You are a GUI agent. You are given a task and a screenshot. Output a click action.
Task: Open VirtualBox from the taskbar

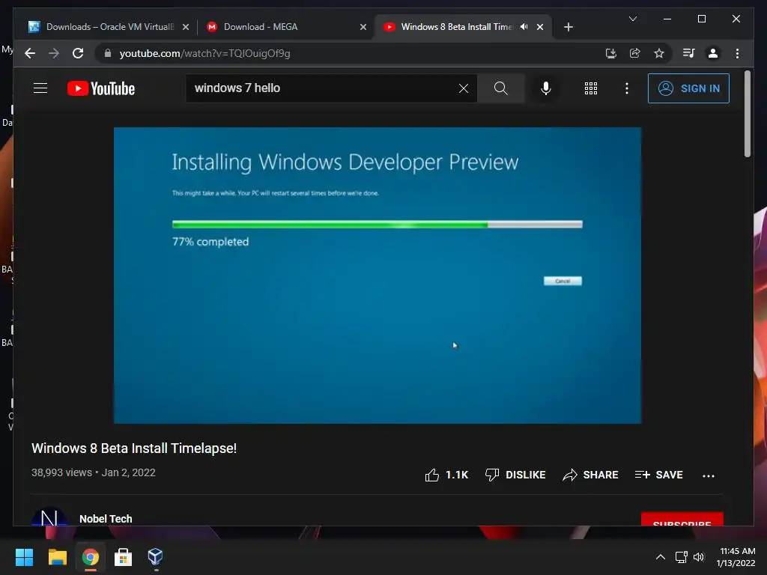pos(156,557)
